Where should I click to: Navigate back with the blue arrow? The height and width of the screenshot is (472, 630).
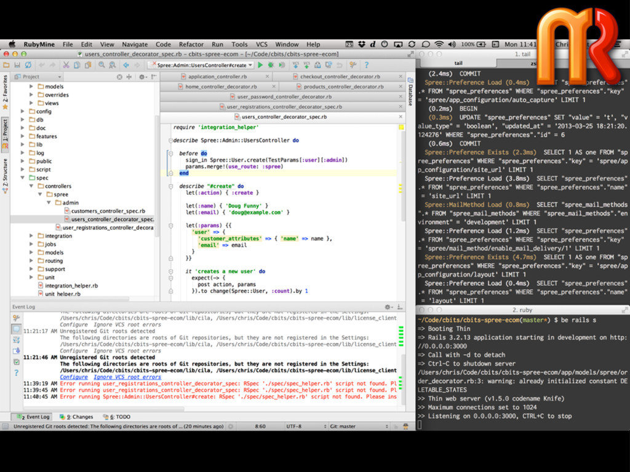click(x=126, y=65)
